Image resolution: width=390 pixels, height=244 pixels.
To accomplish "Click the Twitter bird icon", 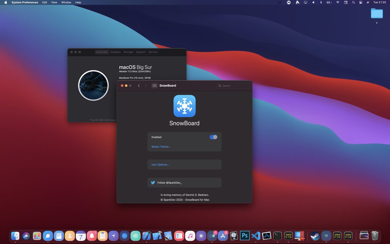I will point(153,183).
